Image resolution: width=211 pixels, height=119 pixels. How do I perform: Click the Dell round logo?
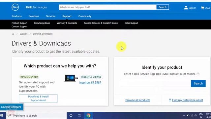pyautogui.click(x=15, y=7)
